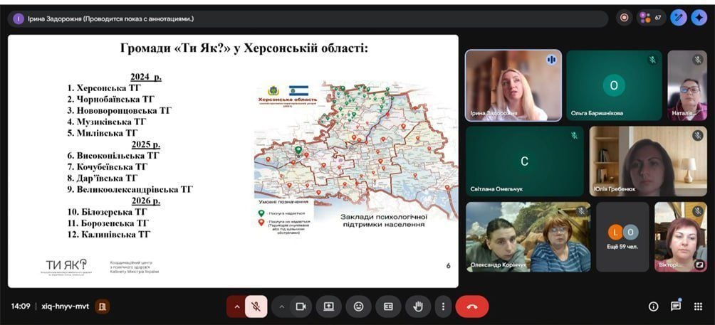This screenshot has height=325, width=715.
Task: Open the emoji reactions icon
Action: click(359, 307)
